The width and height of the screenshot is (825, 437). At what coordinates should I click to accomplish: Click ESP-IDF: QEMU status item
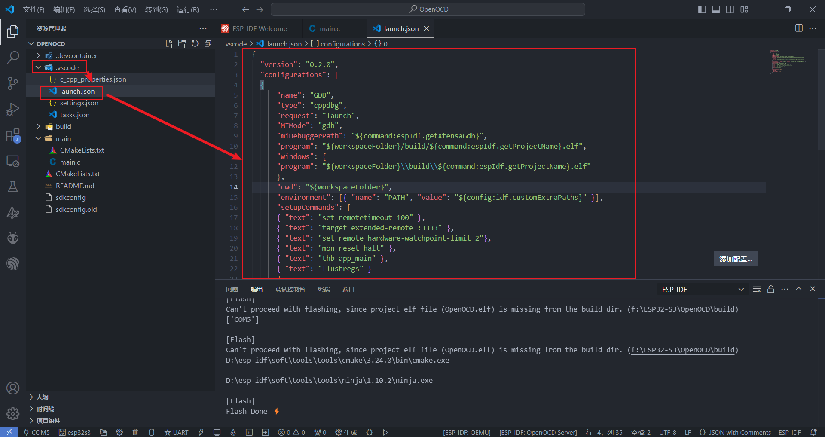[x=467, y=432]
